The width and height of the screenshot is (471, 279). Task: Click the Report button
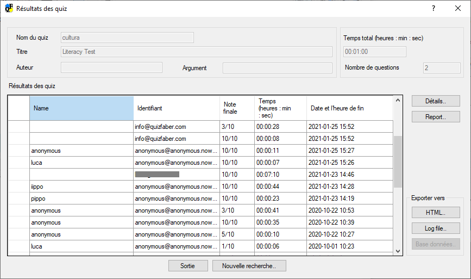(x=435, y=117)
